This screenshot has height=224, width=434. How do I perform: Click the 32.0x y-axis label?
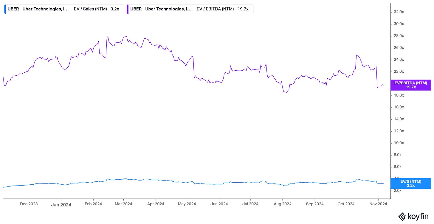pyautogui.click(x=399, y=12)
